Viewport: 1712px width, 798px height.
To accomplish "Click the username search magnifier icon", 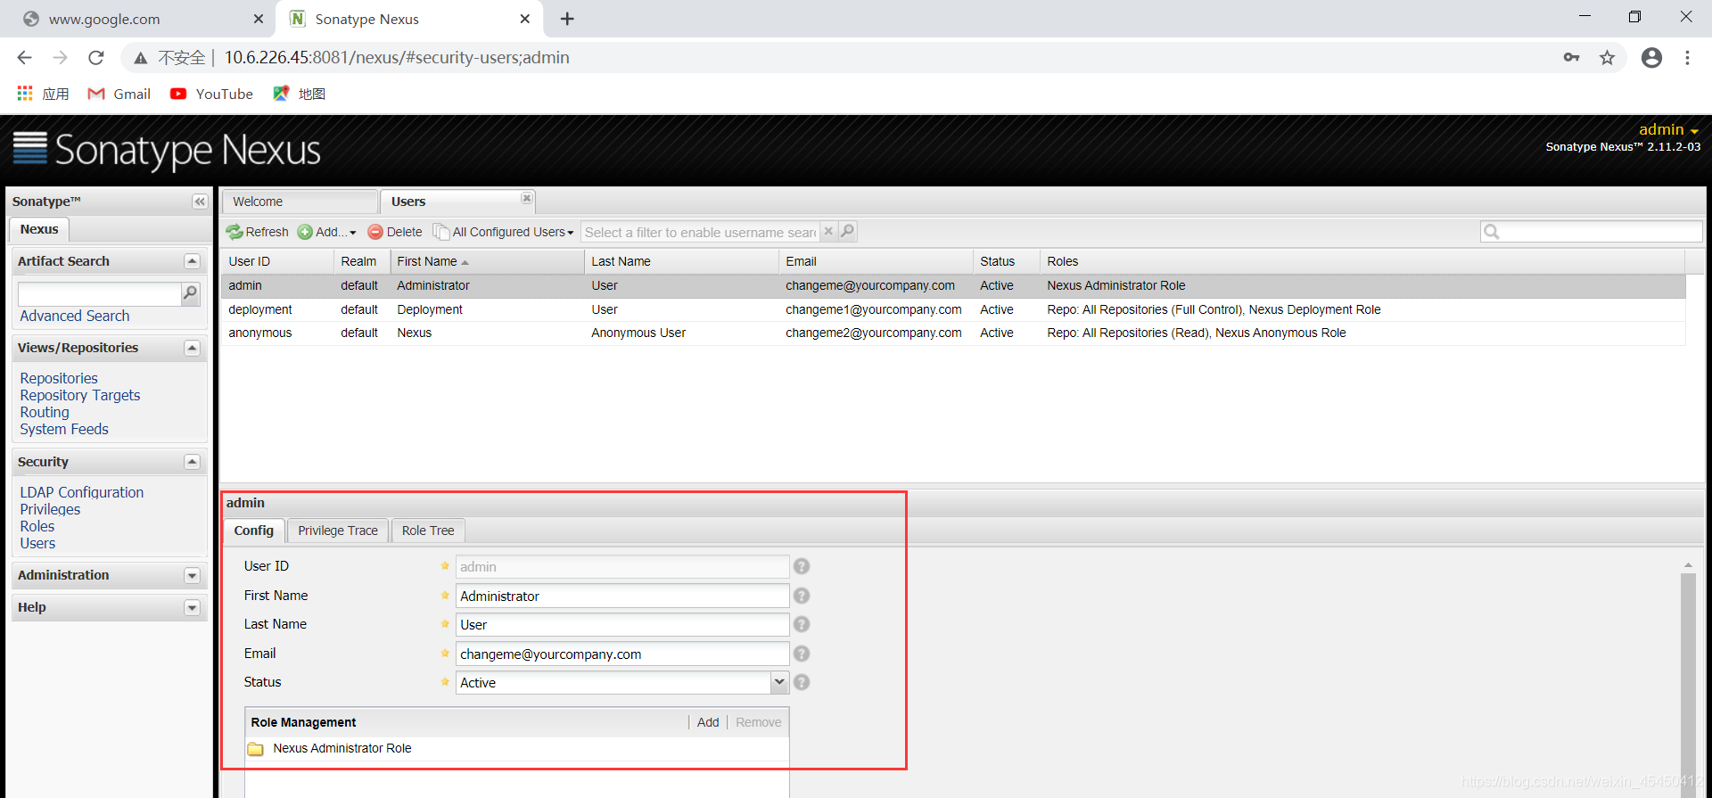I will pyautogui.click(x=847, y=231).
